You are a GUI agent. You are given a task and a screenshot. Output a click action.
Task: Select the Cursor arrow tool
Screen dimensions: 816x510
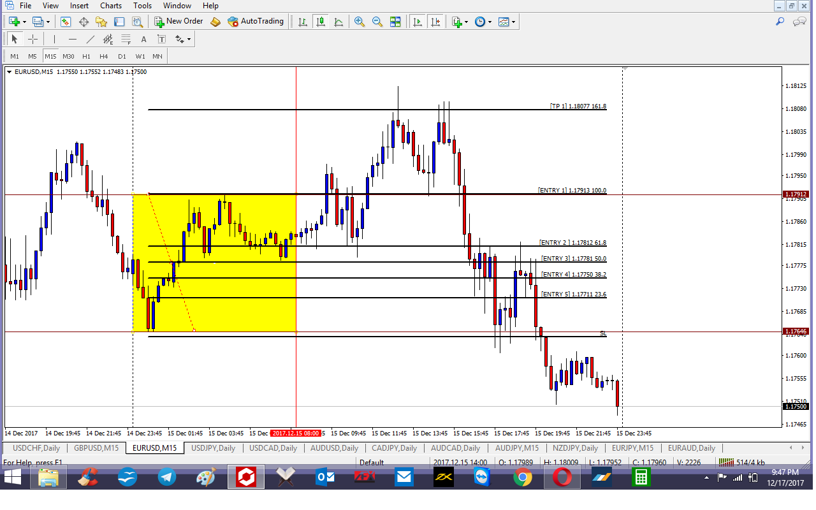15,39
